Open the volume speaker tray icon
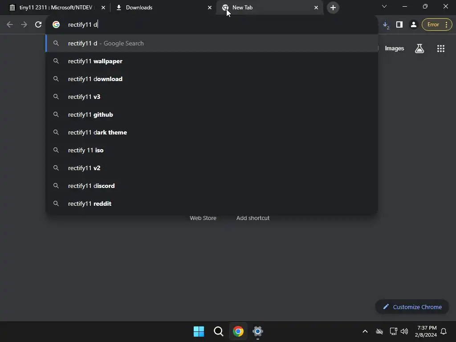Viewport: 456px width, 342px height. coord(404,331)
